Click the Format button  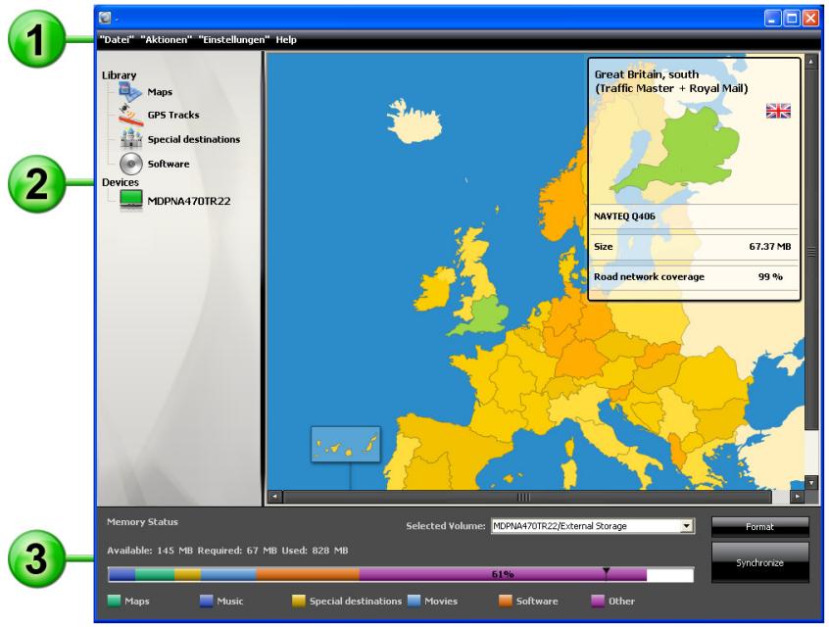point(759,526)
